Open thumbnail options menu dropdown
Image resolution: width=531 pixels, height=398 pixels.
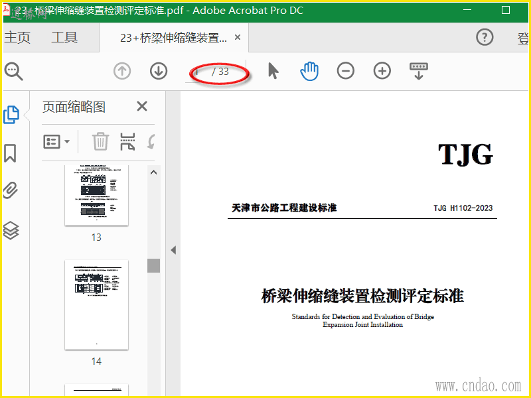tap(56, 141)
